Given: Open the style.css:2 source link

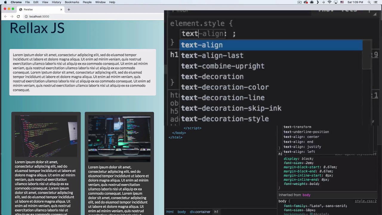Looking at the screenshot, I should [x=366, y=201].
